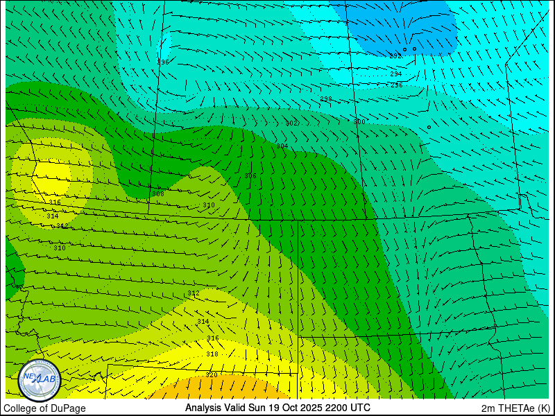Select the 320 contour label
Viewport: 555px width, 416px height.
[x=212, y=375]
